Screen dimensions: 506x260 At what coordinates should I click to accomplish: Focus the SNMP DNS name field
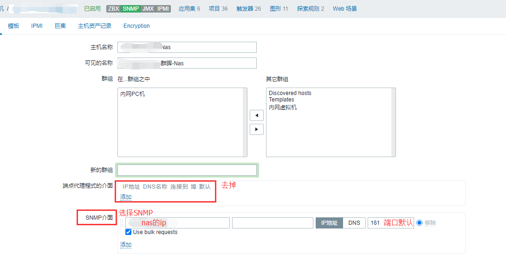pyautogui.click(x=272, y=222)
